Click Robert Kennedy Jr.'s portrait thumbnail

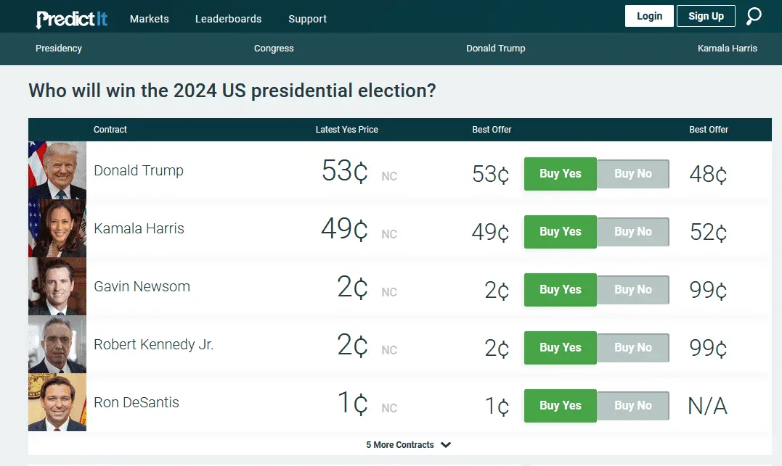point(57,344)
